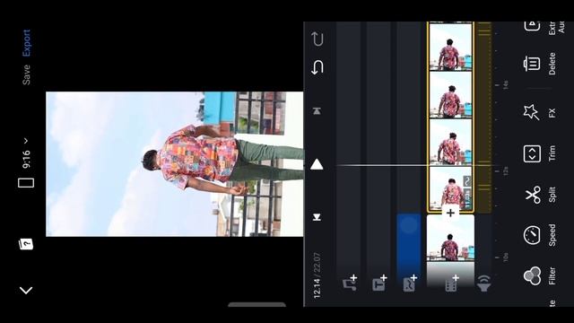Open the FX star wand tool
The image size is (574, 323).
531,111
